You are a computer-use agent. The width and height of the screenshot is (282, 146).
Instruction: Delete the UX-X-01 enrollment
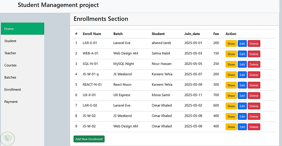tap(254, 96)
